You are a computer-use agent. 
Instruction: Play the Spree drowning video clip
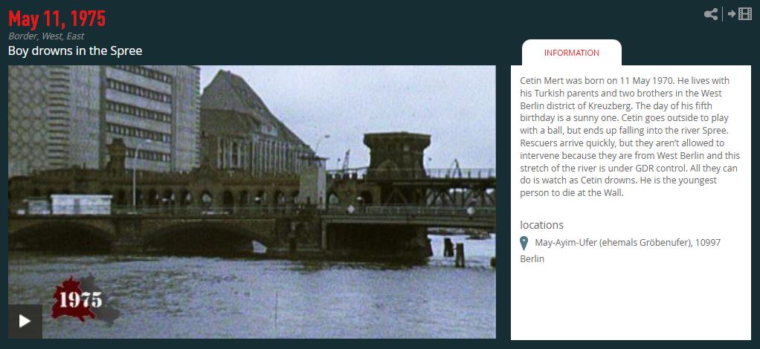coord(25,322)
